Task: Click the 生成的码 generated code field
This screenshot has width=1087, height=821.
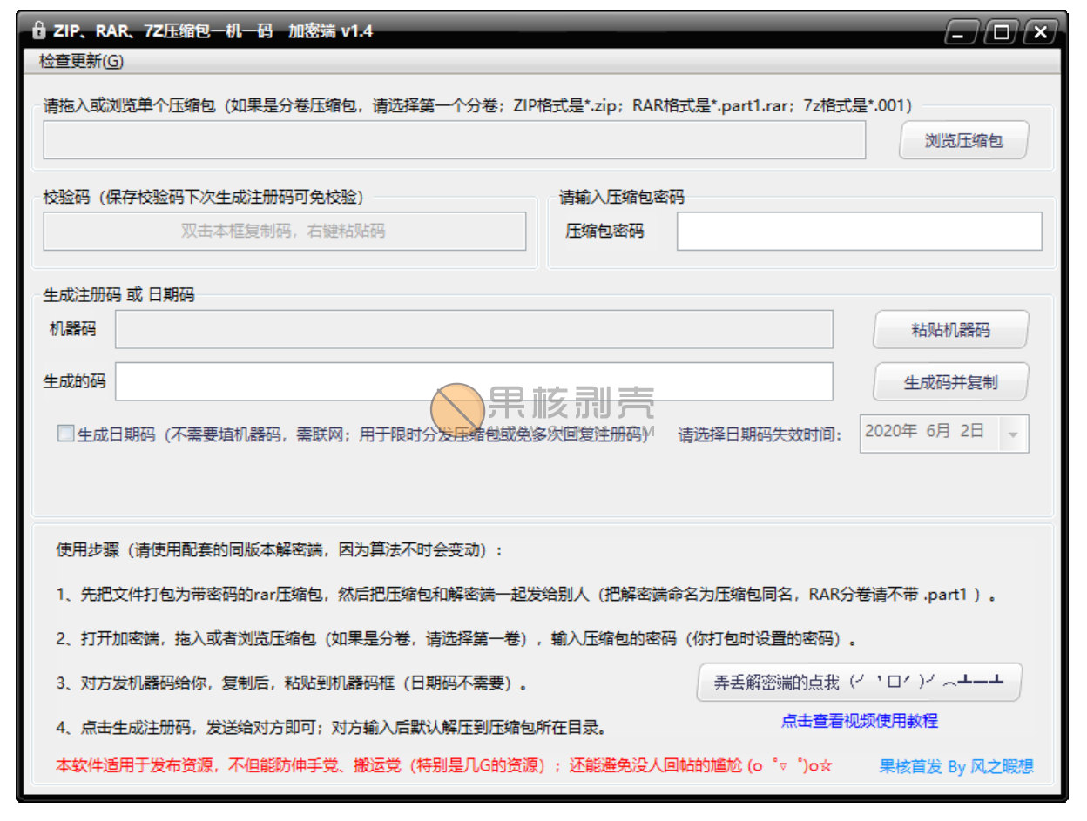Action: coord(474,381)
